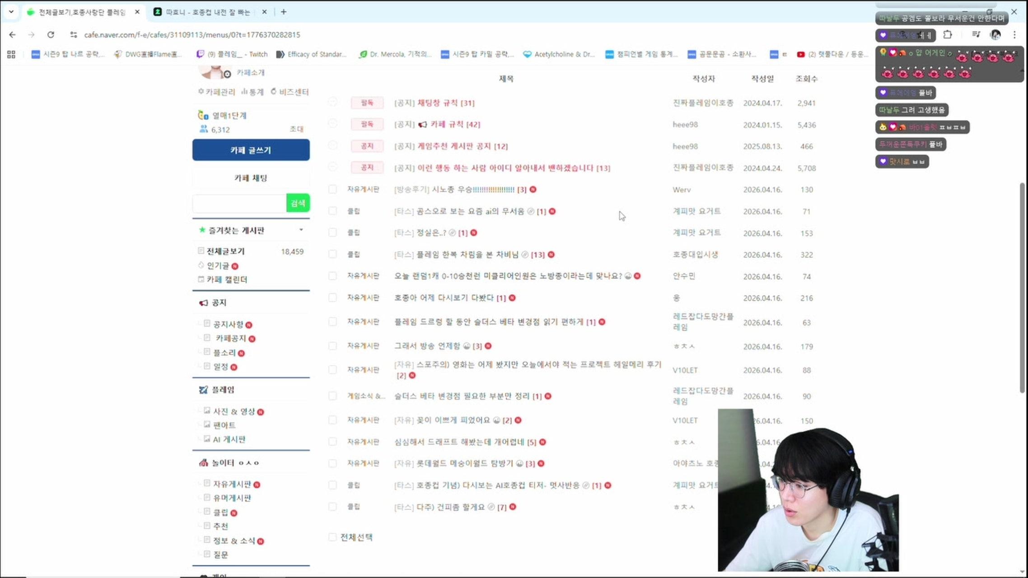Check the 전체선택 select-all checkbox
The height and width of the screenshot is (578, 1028).
point(333,537)
